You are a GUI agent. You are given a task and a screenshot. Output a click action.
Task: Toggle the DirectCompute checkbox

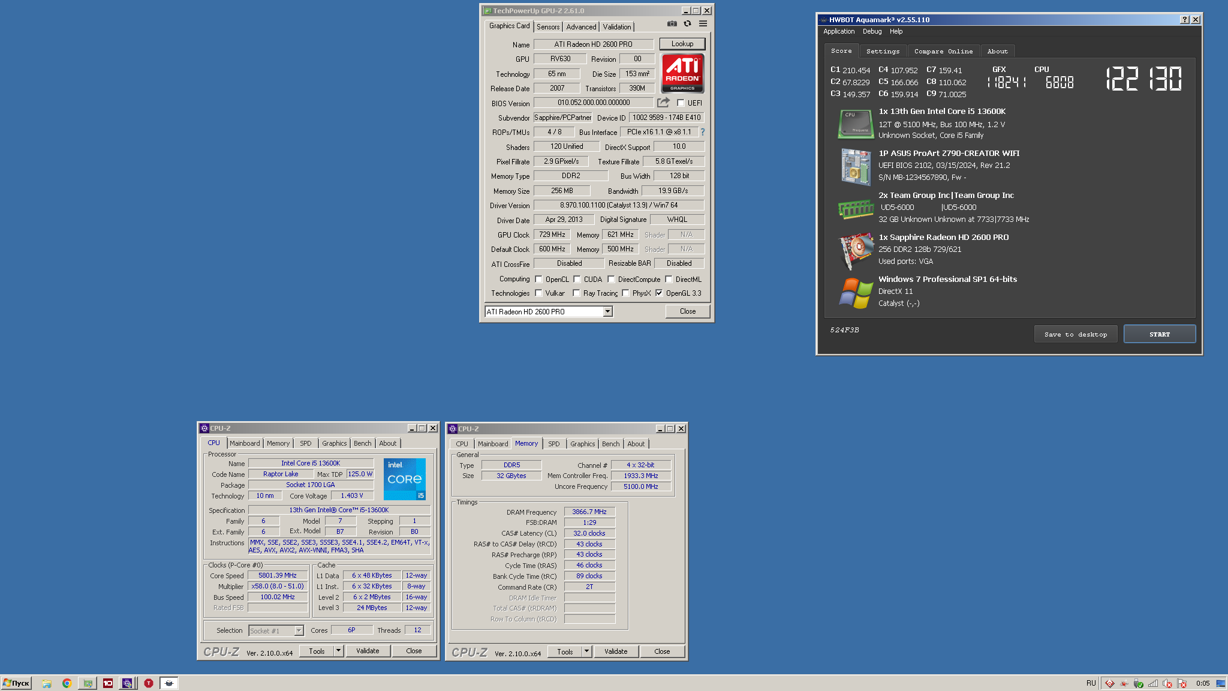[611, 280]
